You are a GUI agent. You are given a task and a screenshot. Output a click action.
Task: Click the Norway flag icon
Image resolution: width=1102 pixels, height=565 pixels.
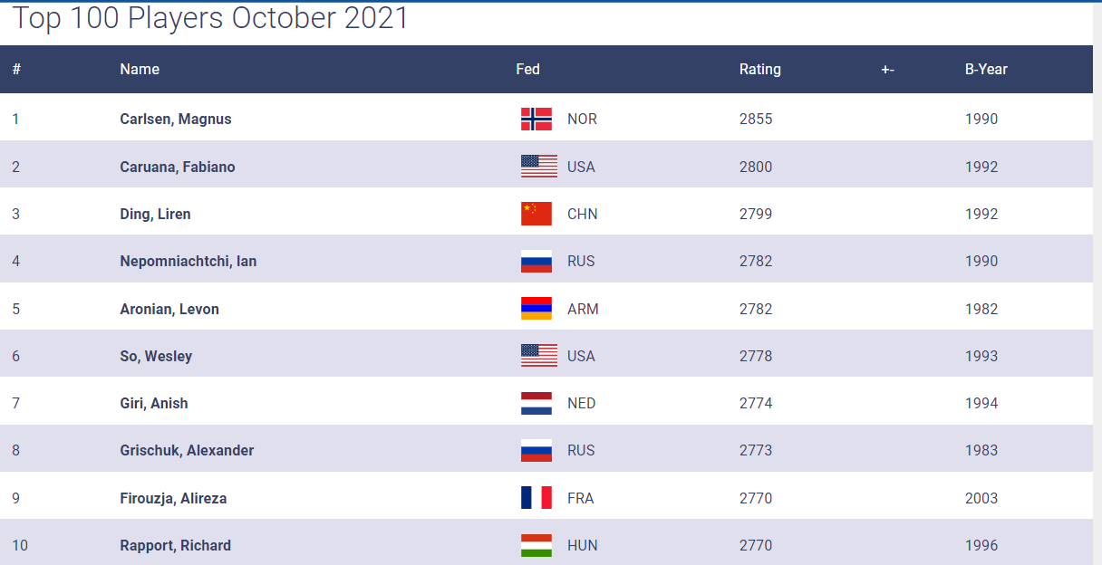pyautogui.click(x=536, y=120)
